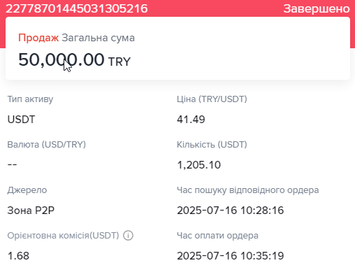Screen dimensions: 355x270
Task: Click the info icon beside Орієнтовна комісія
Action: (x=128, y=236)
